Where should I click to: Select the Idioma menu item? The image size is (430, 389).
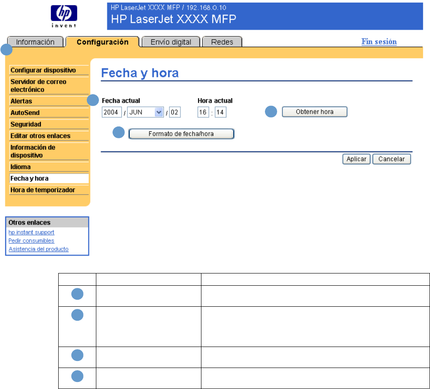coord(49,167)
